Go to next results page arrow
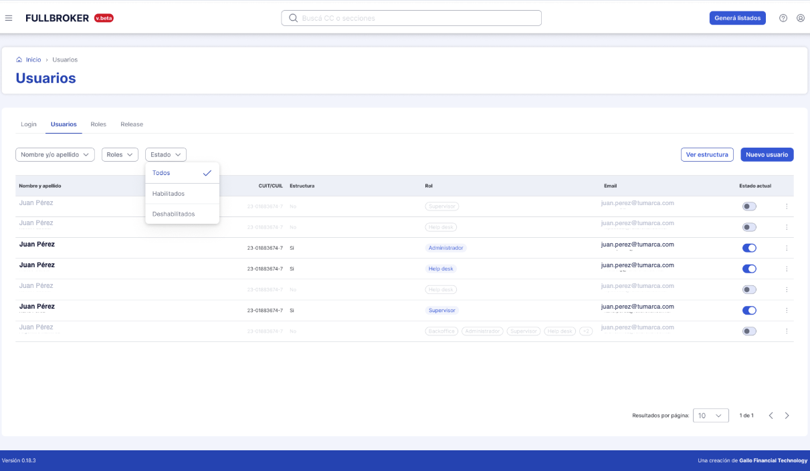 pyautogui.click(x=787, y=416)
